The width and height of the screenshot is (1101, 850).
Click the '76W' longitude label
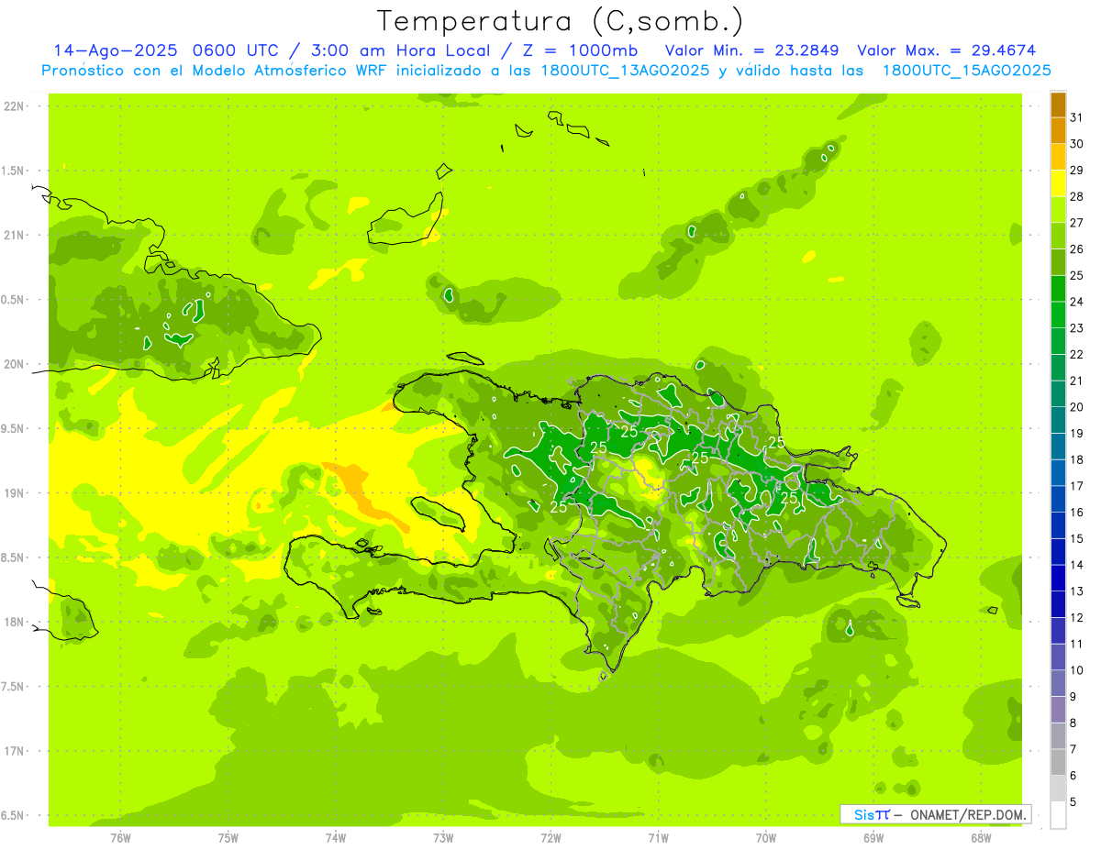[x=120, y=838]
